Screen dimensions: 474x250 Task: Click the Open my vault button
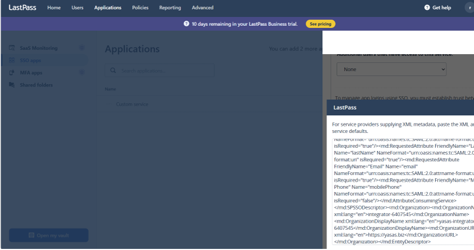pos(48,235)
